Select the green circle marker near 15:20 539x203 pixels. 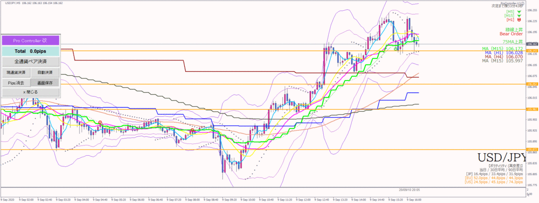[x=396, y=49]
